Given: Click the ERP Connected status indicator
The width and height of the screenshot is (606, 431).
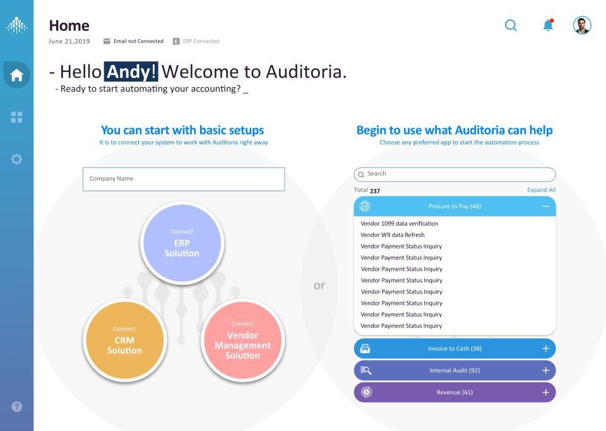Looking at the screenshot, I should [197, 41].
